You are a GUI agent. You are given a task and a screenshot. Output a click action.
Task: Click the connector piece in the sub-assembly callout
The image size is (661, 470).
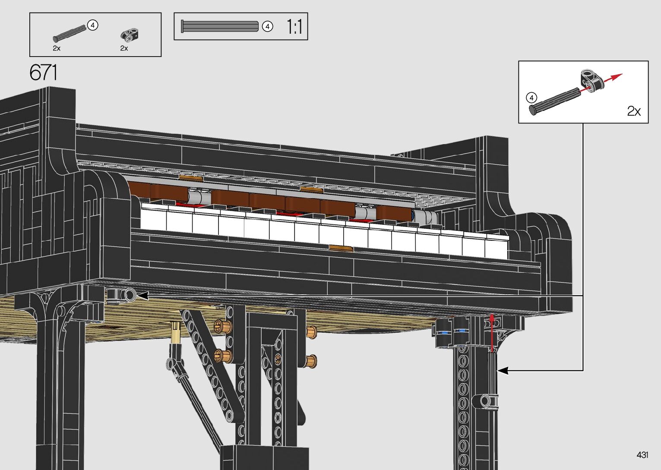click(x=591, y=80)
